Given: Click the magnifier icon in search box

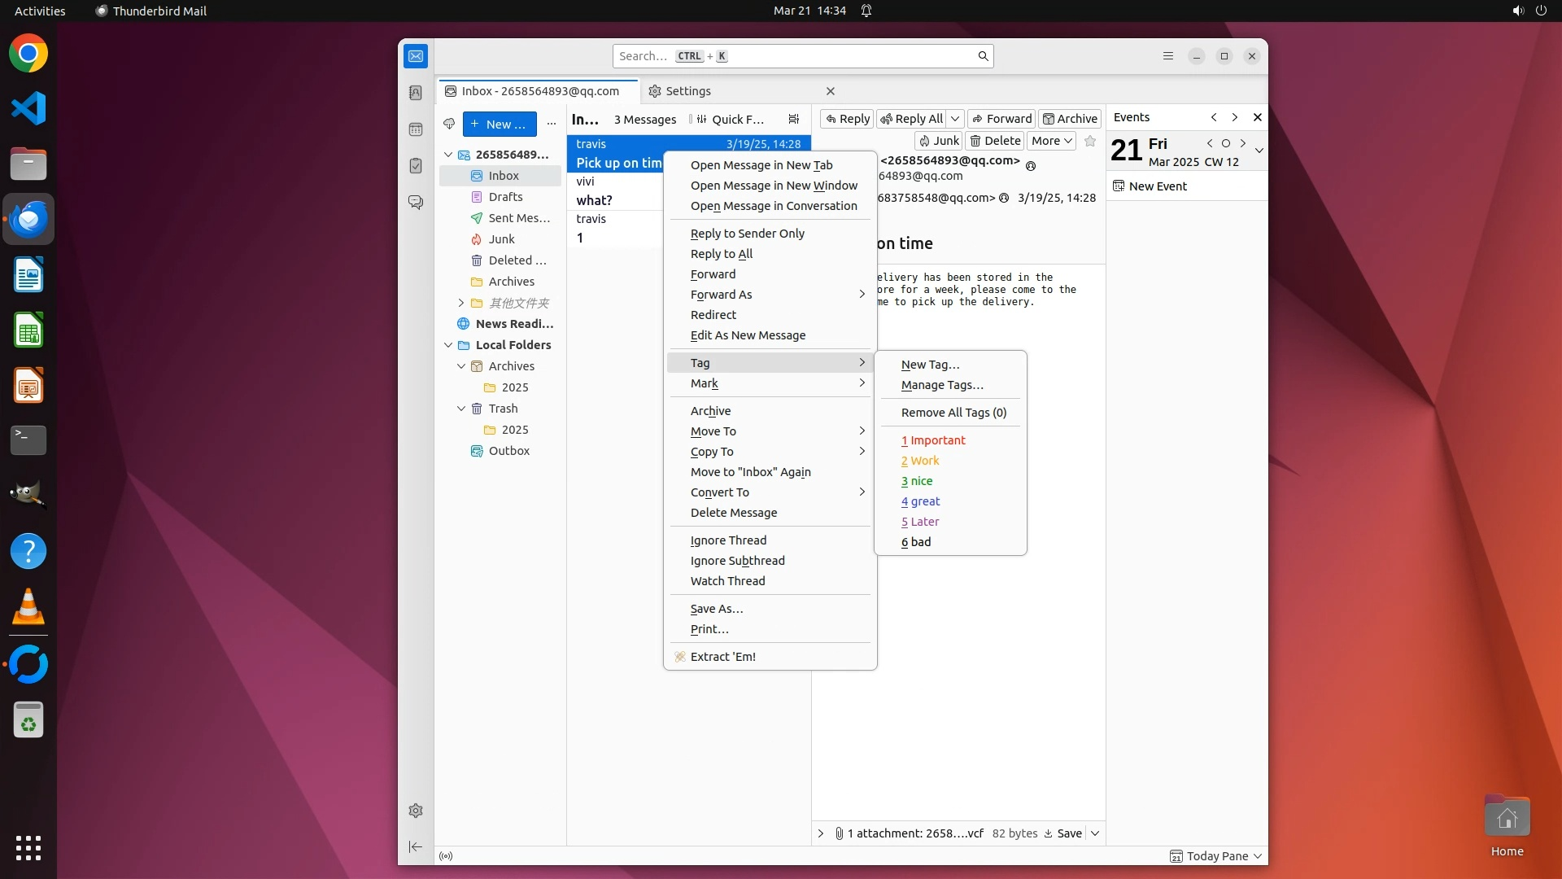Looking at the screenshot, I should coord(983,56).
